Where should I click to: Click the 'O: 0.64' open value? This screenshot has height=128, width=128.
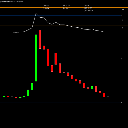[x=46, y=6]
